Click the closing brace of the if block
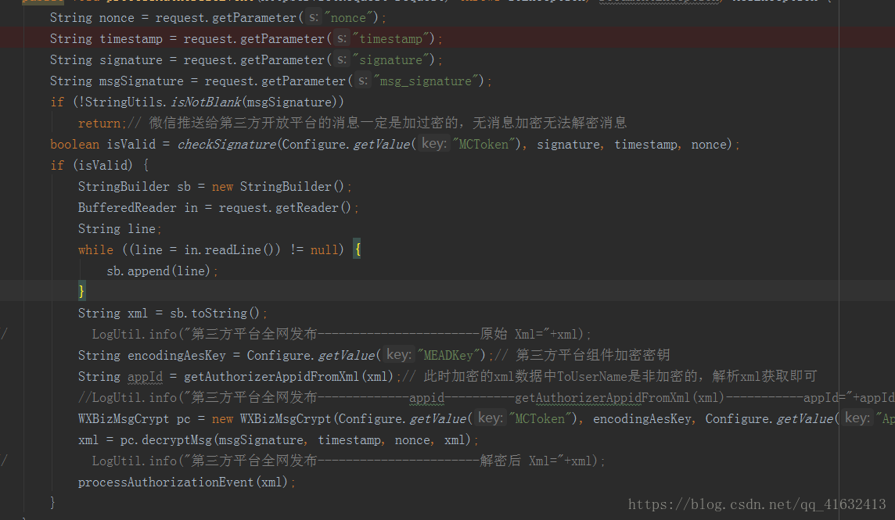This screenshot has height=520, width=895. coord(52,502)
